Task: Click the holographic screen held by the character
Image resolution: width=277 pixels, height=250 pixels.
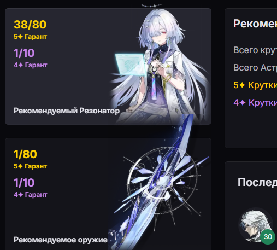Action: [x=130, y=65]
